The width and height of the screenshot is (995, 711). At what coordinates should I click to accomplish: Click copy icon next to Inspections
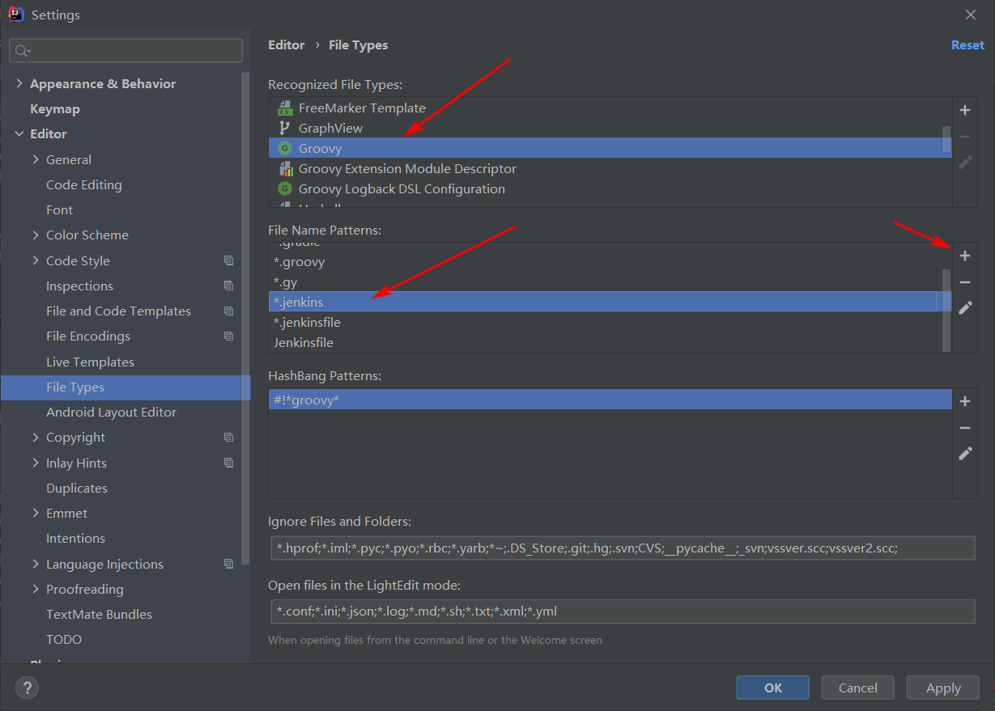pos(228,286)
